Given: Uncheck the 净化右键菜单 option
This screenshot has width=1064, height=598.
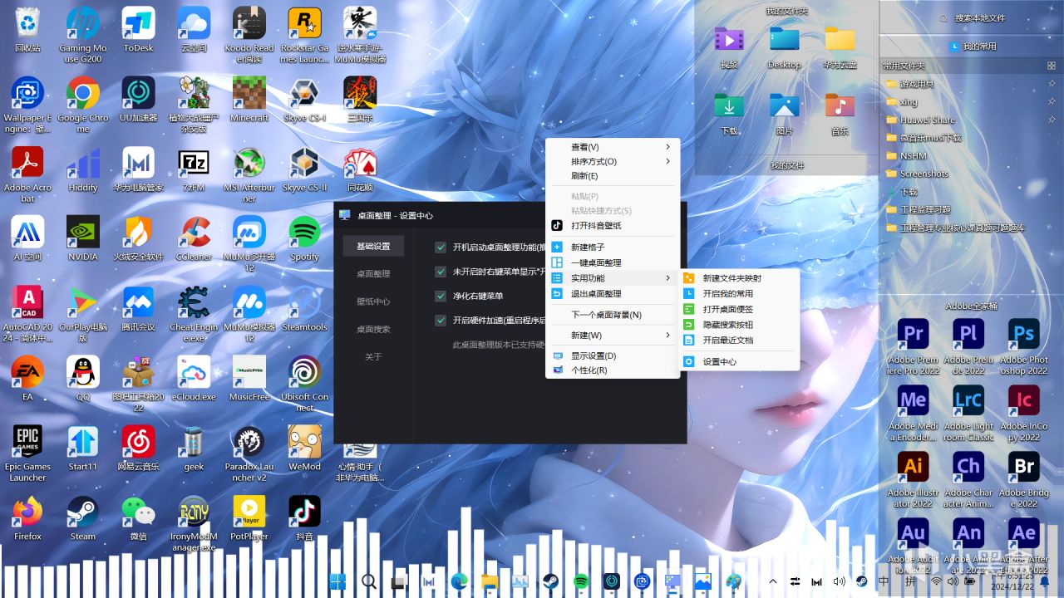Looking at the screenshot, I should (x=441, y=296).
